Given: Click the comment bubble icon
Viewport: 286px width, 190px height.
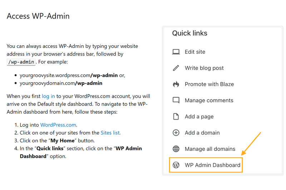Looking at the screenshot, I should 176,101.
